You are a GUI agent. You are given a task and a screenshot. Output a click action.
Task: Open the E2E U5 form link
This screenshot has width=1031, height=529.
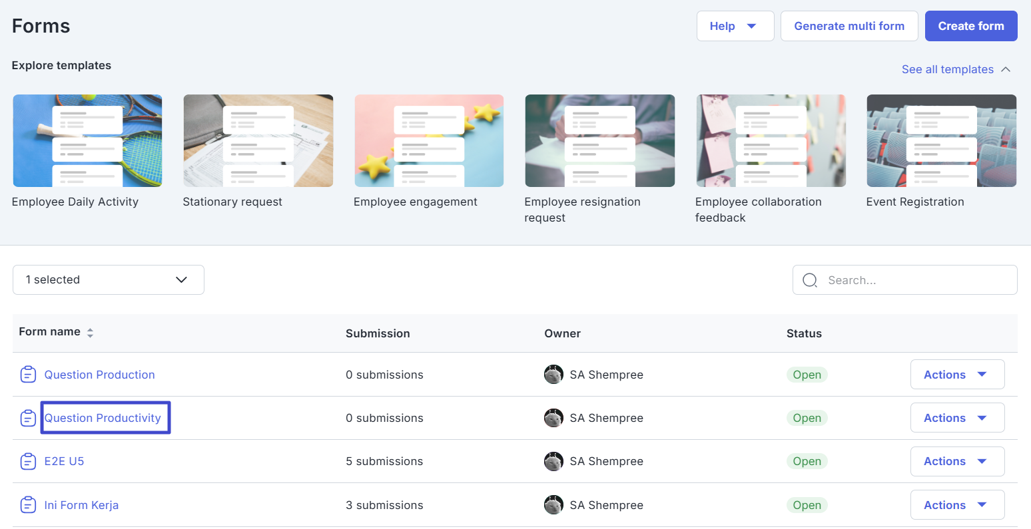point(64,461)
